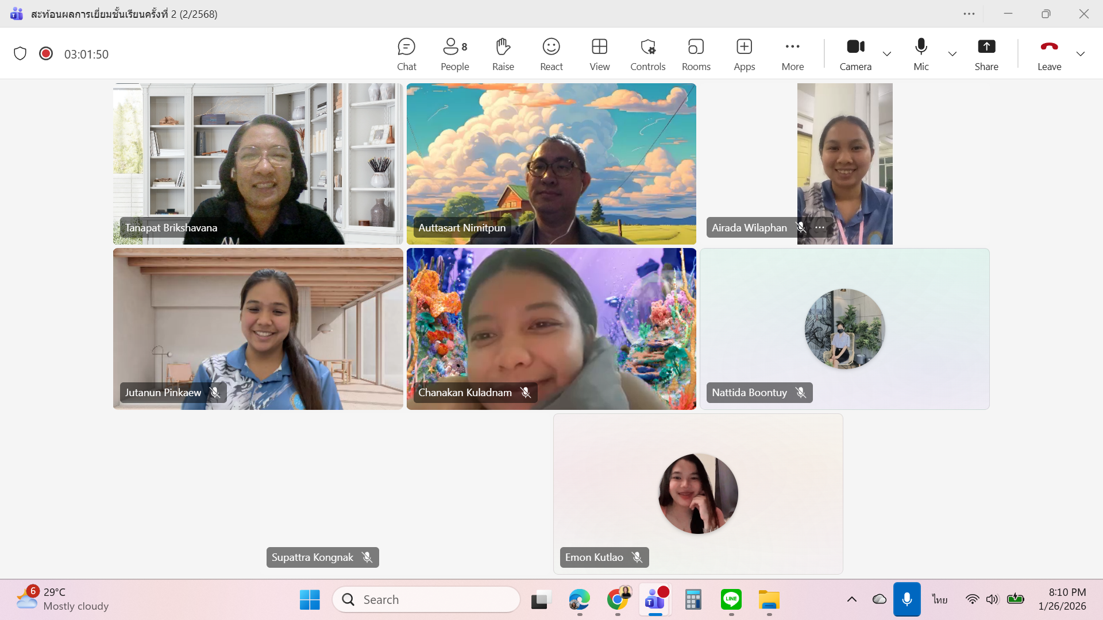Click the Windows taskbar Search box
This screenshot has height=620, width=1103.
click(x=426, y=599)
